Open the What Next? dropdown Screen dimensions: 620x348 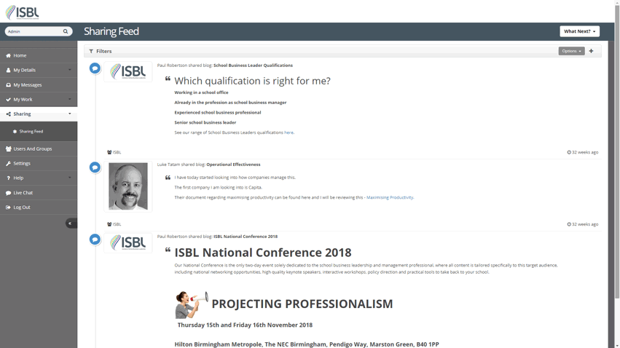579,31
